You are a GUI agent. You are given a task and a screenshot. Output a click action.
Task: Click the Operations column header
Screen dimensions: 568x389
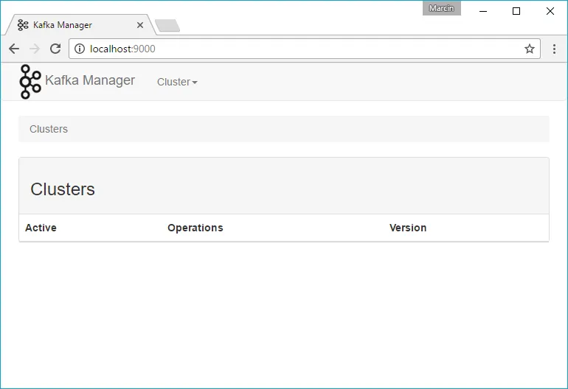pyautogui.click(x=195, y=228)
